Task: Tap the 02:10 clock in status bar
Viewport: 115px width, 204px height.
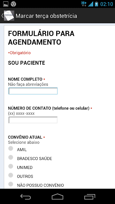Action: coord(107,4)
